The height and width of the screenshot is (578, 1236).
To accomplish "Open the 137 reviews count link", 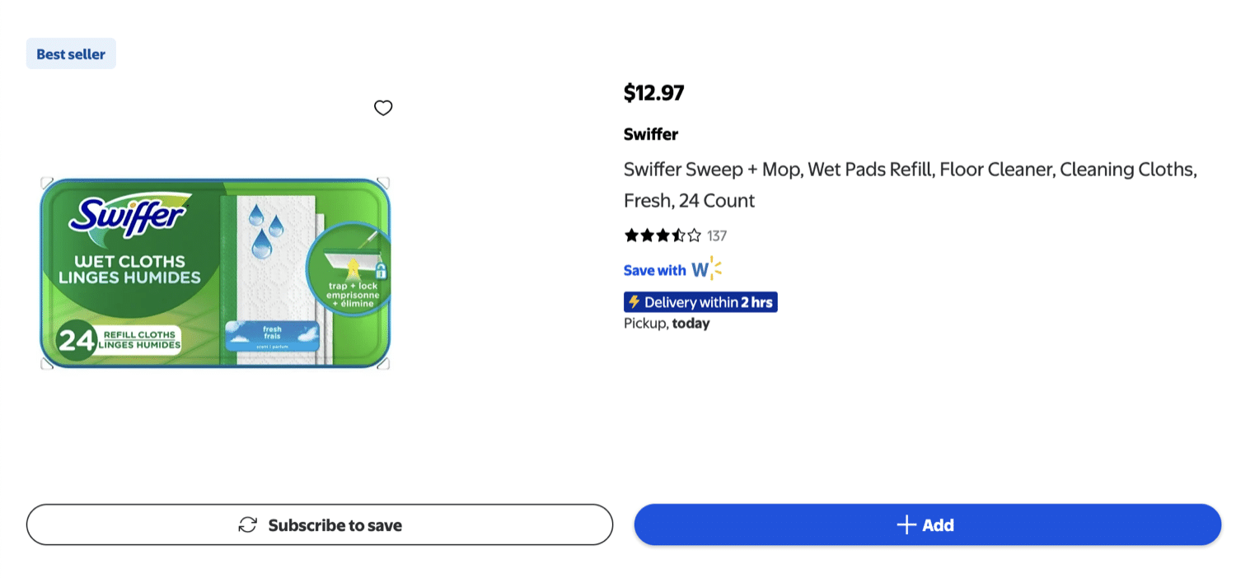I will 717,235.
